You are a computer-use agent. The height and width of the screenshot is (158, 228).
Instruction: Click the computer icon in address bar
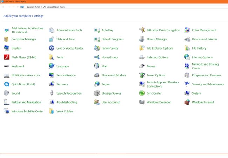point(22,7)
